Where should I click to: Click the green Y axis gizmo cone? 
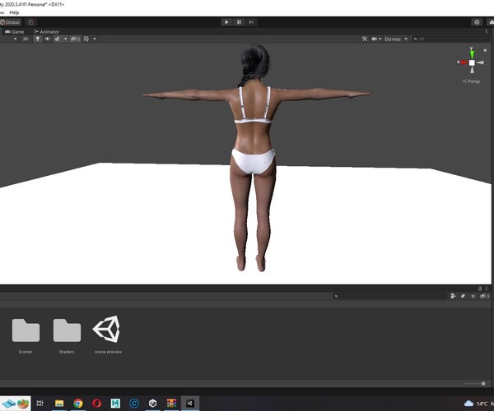coord(472,53)
